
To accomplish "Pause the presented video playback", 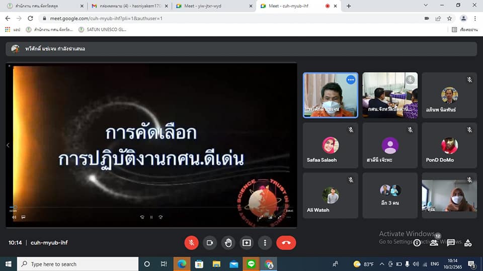I will (151, 217).
